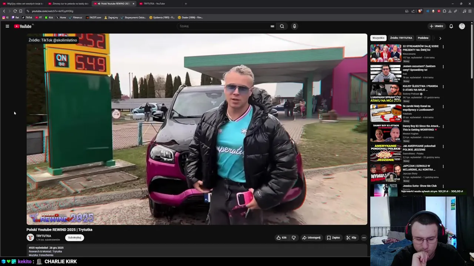This screenshot has width=474, height=266.
Task: Open options for 'Danny Boy 83' video
Action: tap(443, 126)
